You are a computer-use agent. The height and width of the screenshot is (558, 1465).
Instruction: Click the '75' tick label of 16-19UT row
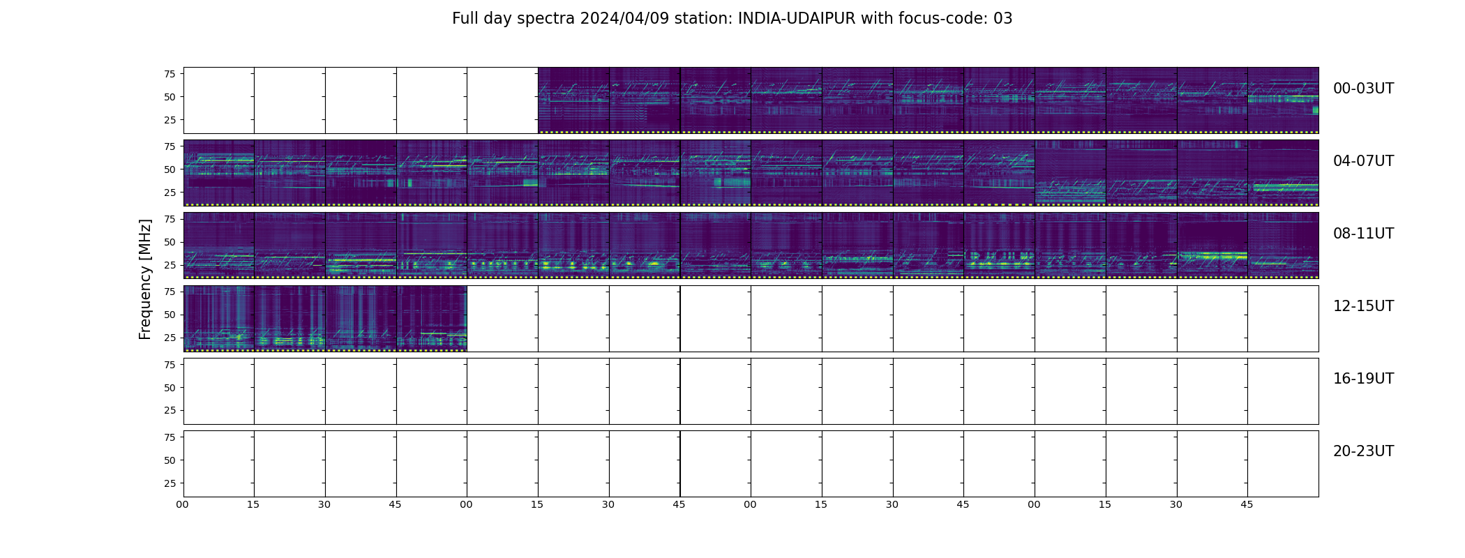coord(170,364)
